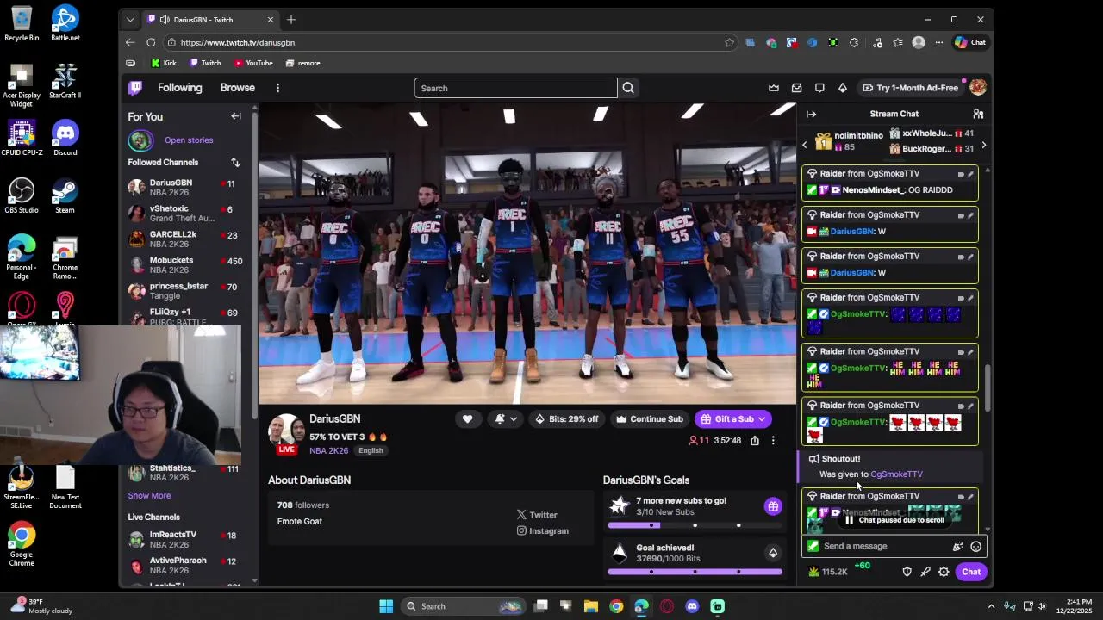The image size is (1103, 620).
Task: Open the Open stories link
Action: click(189, 139)
